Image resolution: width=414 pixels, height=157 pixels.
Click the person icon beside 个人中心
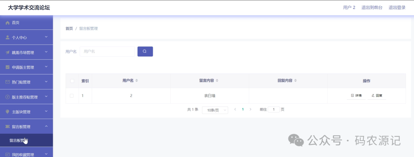click(8, 37)
